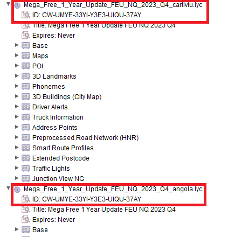This screenshot has width=235, height=237.
Task: Click the Address Points package icon
Action: 26,128
